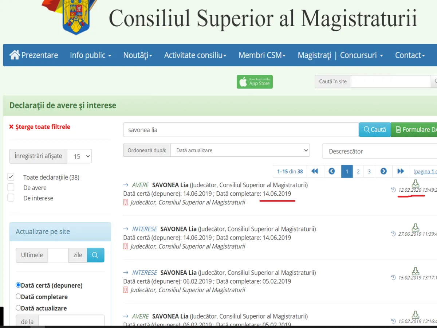Click the magnifier button next to zile
437x328 pixels.
(x=95, y=255)
